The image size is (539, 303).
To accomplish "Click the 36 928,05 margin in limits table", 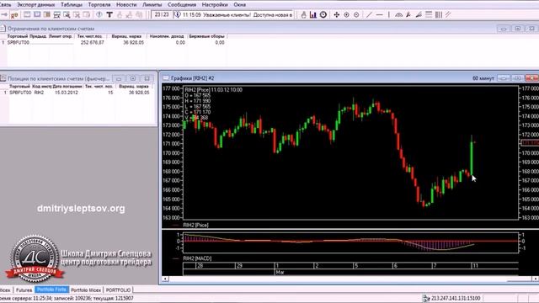I will coord(133,43).
